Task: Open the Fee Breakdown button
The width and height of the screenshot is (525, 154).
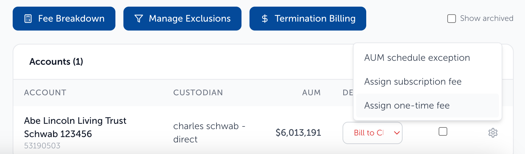Action: pos(64,19)
